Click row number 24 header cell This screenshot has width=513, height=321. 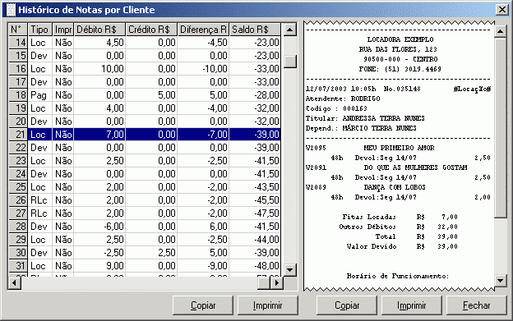(18, 174)
